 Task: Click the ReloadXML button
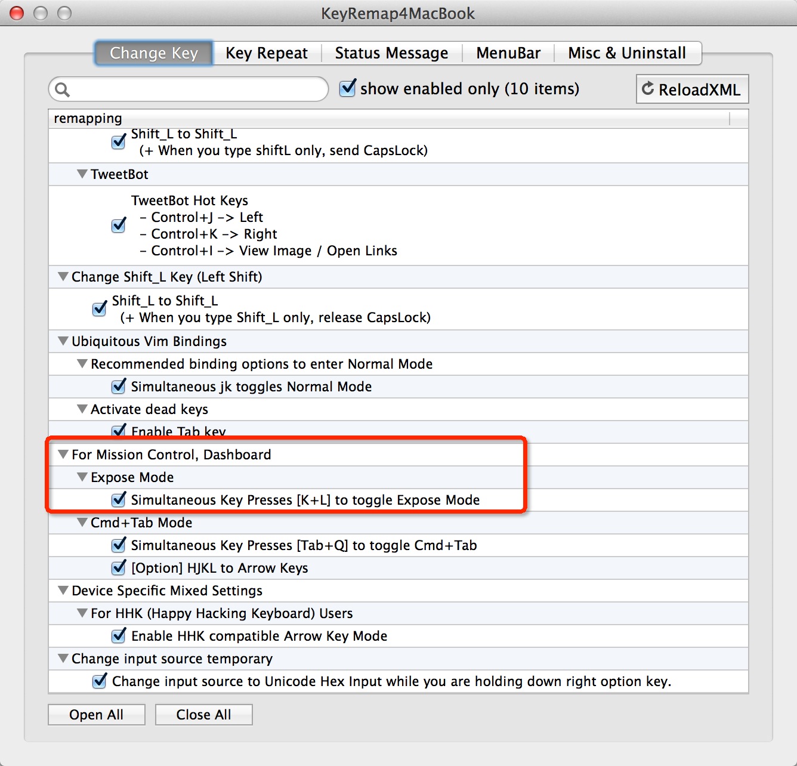tap(692, 89)
